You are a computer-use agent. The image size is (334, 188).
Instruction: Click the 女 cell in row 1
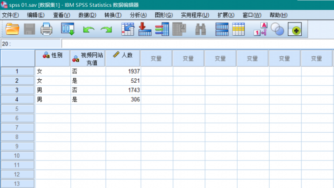[53, 71]
